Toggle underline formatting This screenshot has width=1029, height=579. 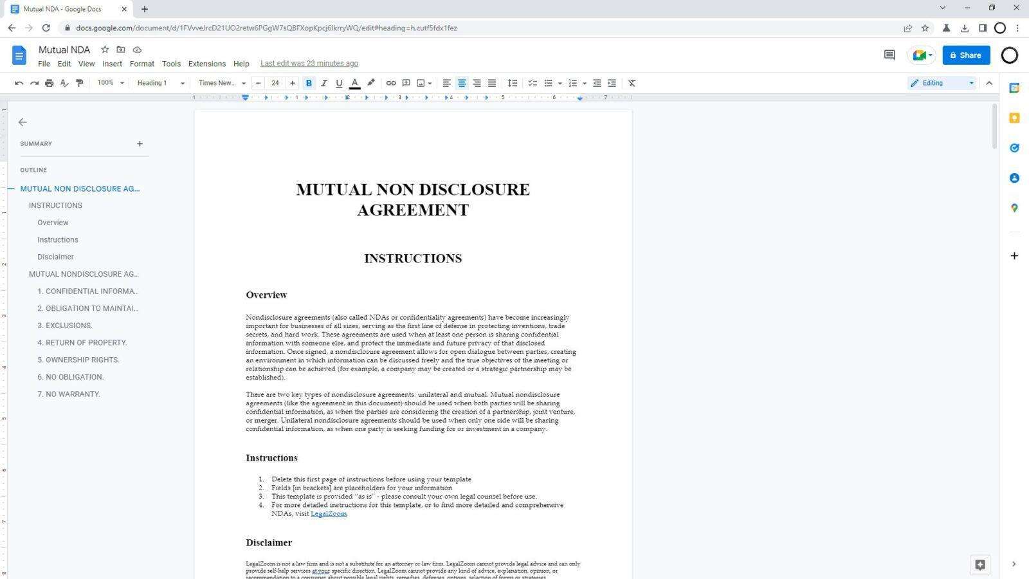[339, 82]
